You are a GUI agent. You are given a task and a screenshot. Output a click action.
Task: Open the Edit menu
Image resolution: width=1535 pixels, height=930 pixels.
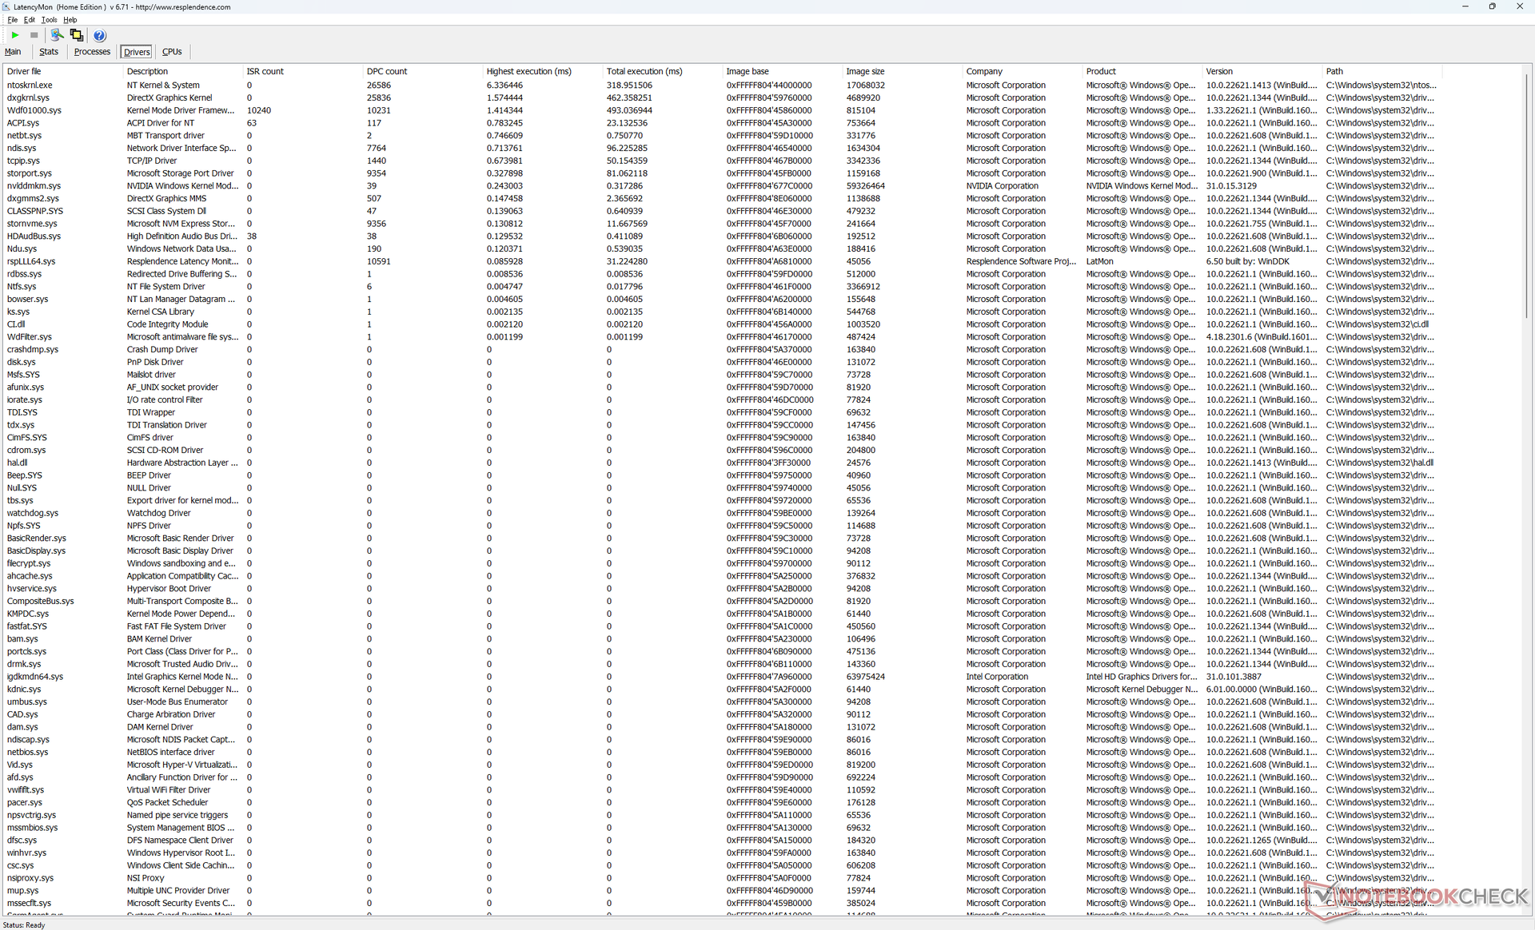tap(30, 20)
